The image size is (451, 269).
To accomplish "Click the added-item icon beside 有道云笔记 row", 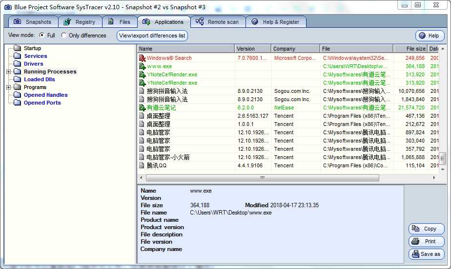I will pyautogui.click(x=142, y=108).
